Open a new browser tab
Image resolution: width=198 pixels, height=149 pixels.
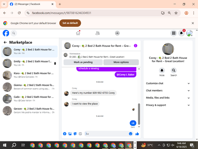[60, 4]
